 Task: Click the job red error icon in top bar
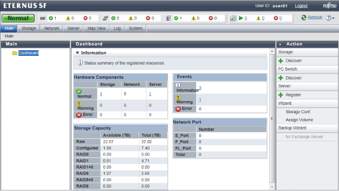coord(276,18)
